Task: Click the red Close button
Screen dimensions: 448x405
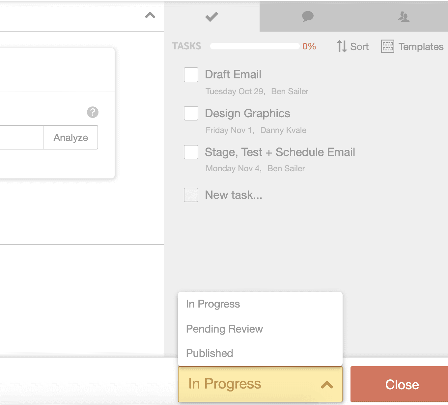Action: tap(402, 384)
